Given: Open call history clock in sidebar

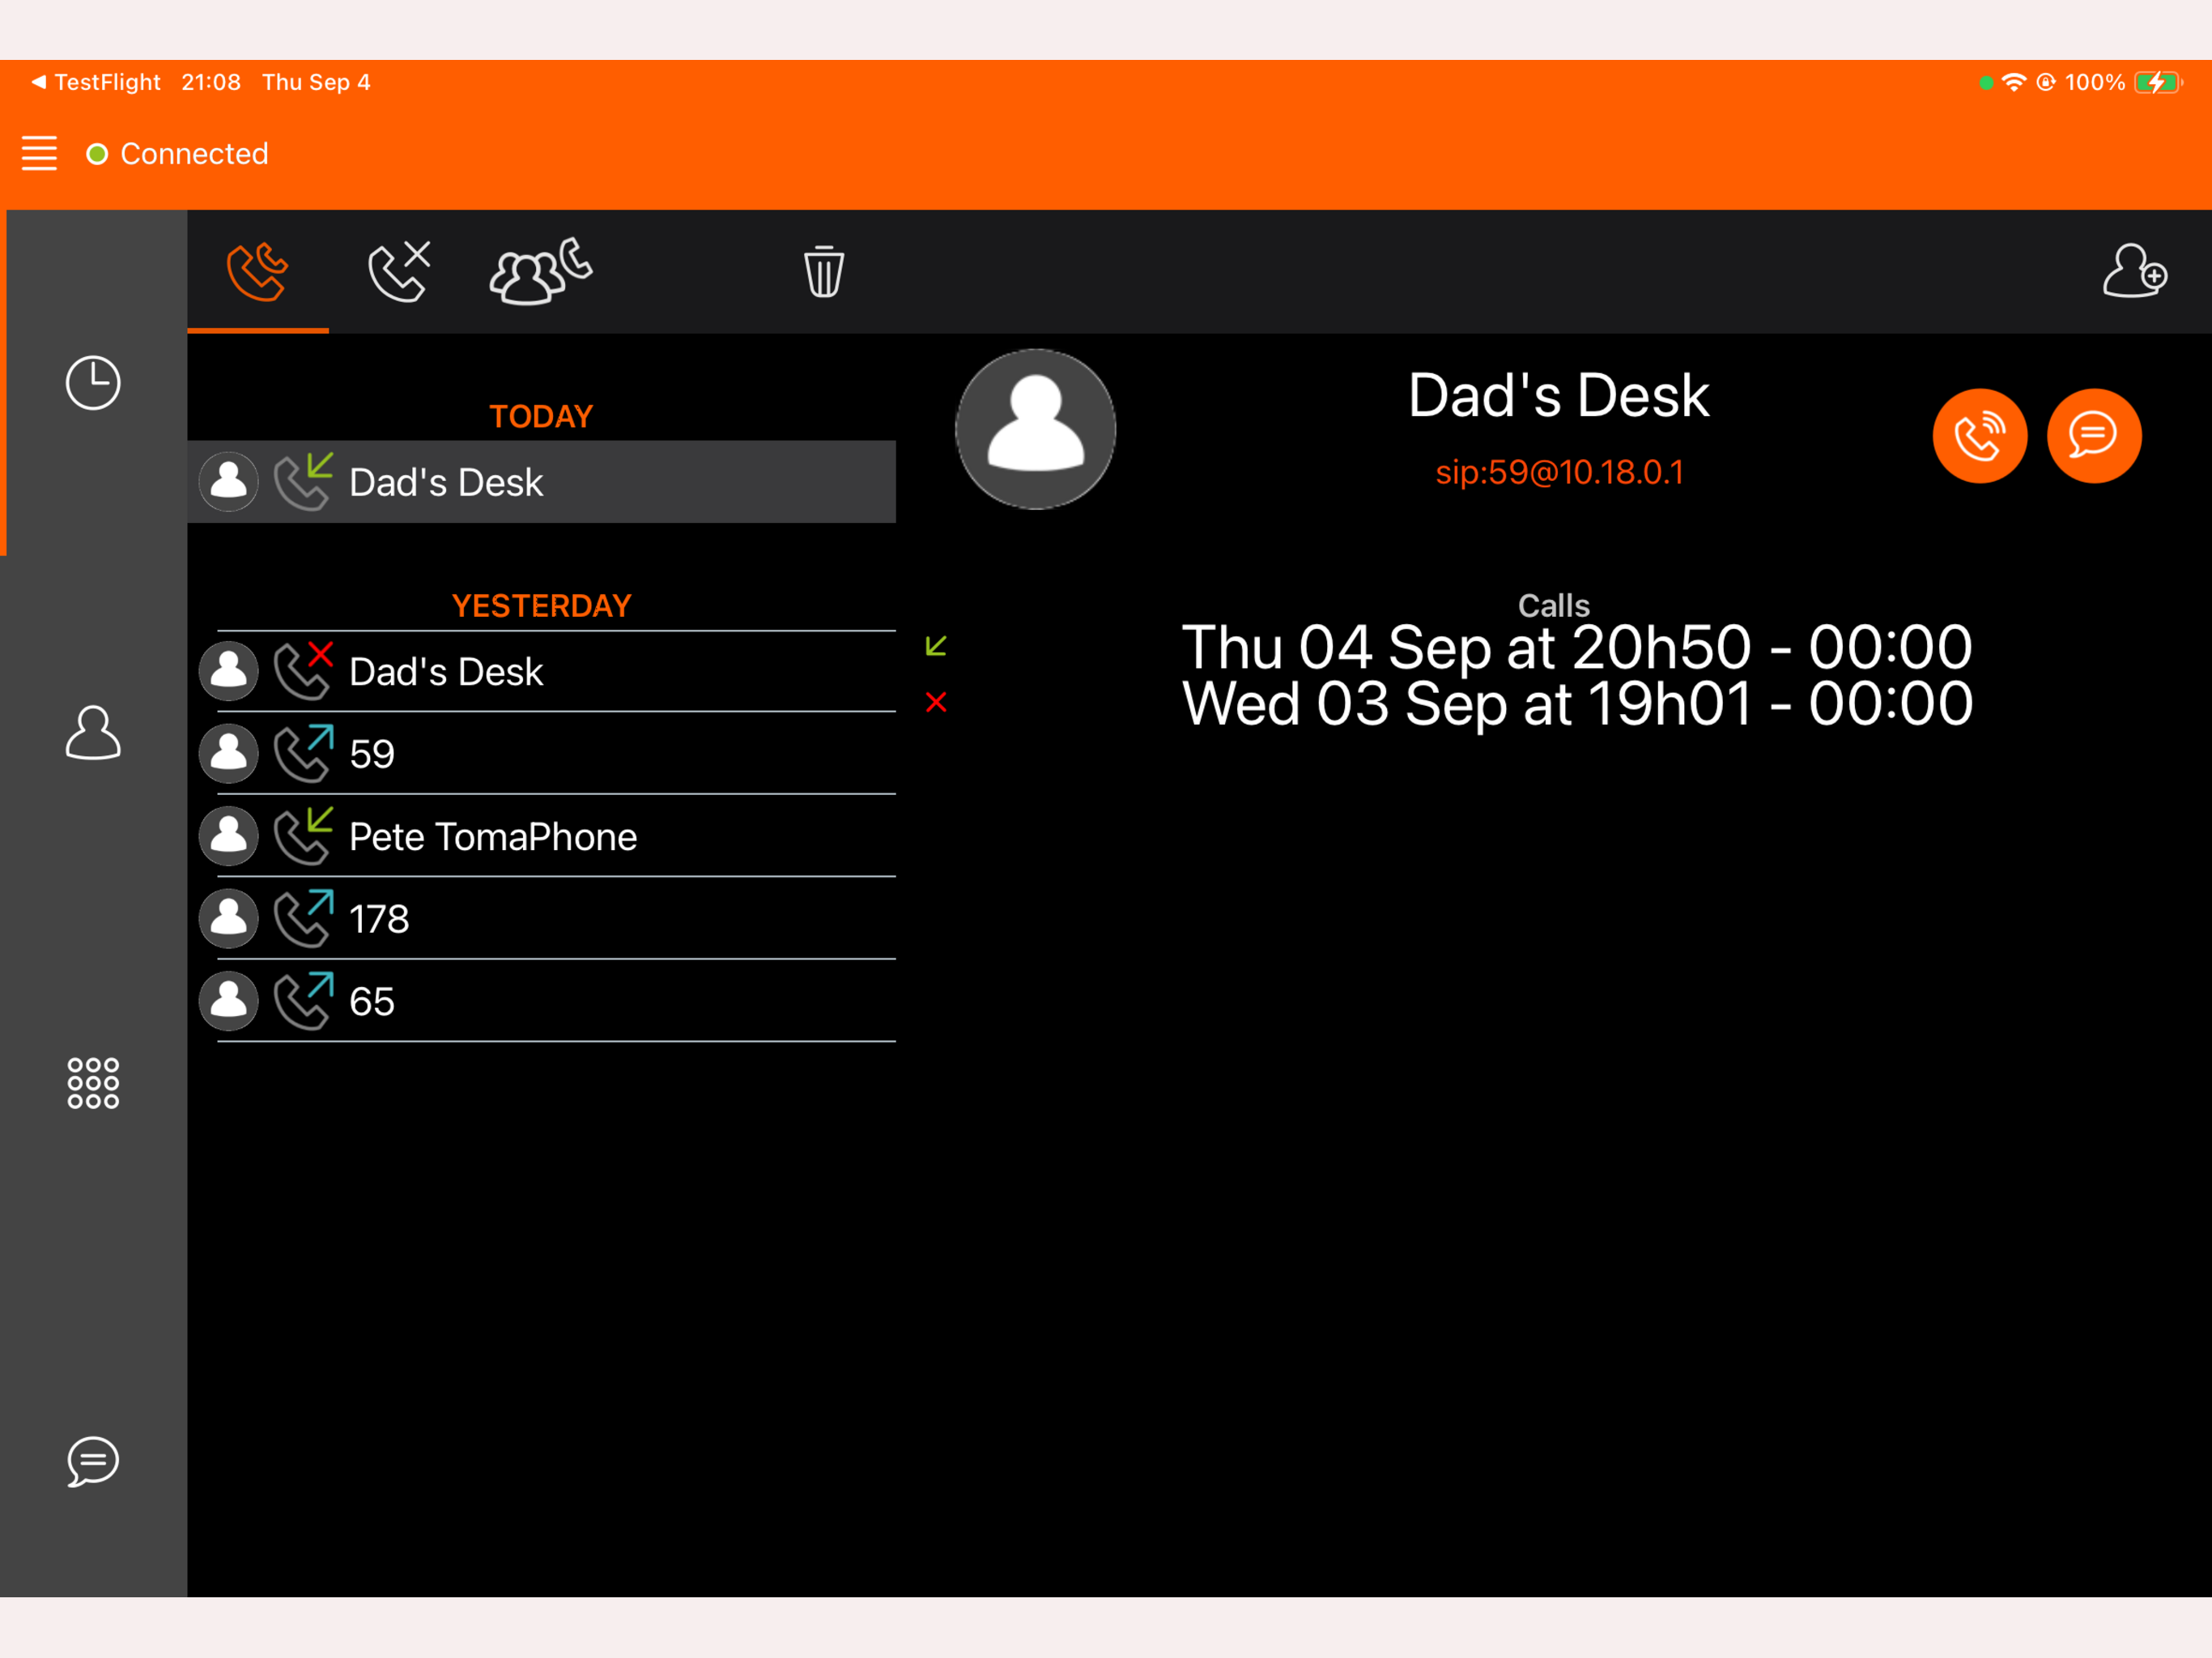Looking at the screenshot, I should pos(93,383).
